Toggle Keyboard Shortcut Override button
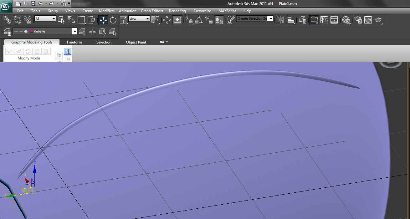This screenshot has height=219, width=410. point(177,20)
